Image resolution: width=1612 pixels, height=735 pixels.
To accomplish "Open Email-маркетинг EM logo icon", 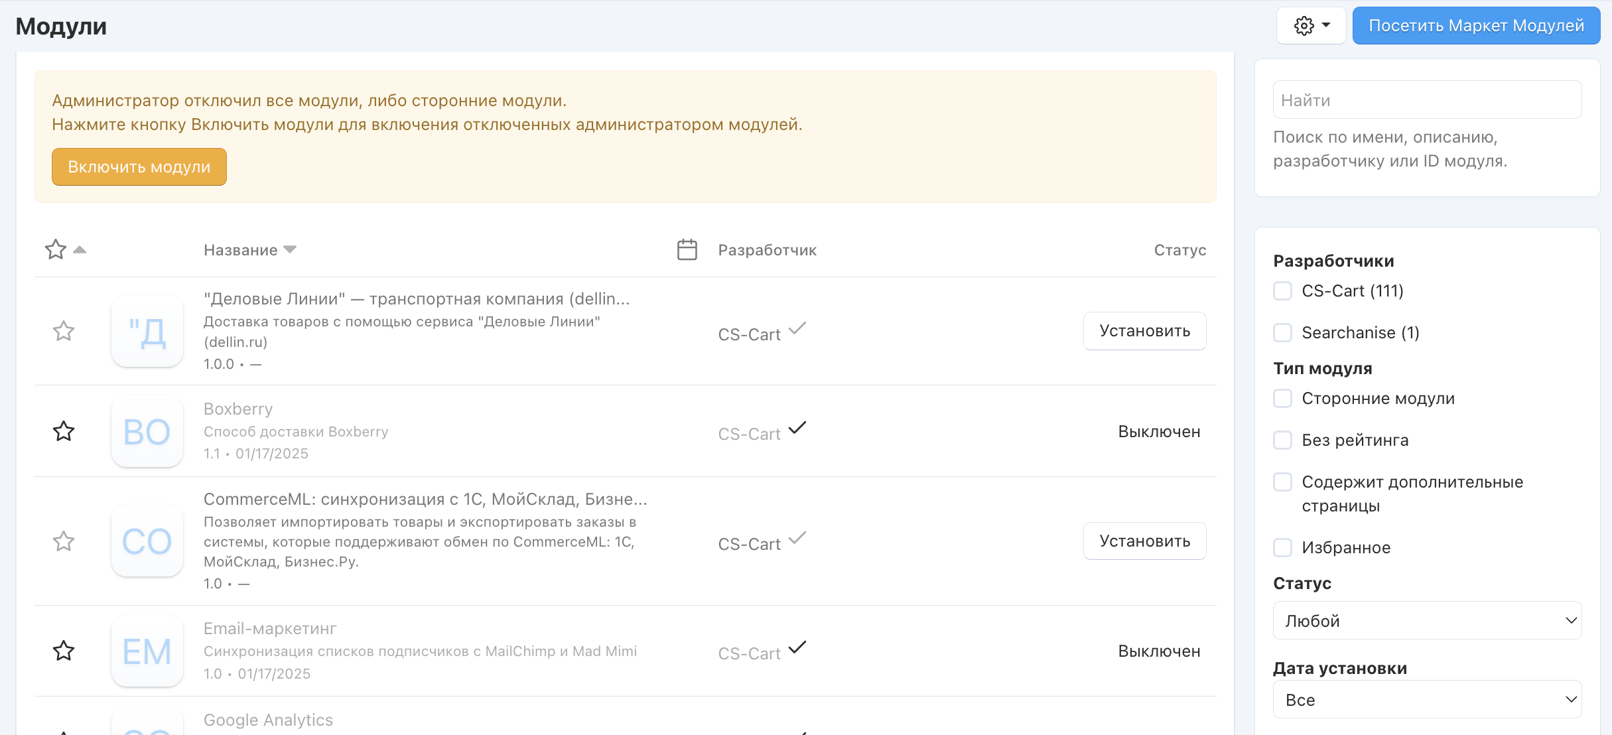I will (x=147, y=651).
